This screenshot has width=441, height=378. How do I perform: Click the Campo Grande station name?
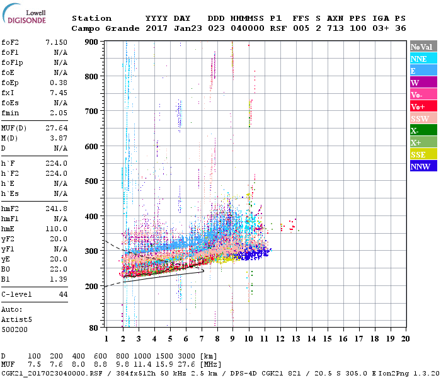(x=103, y=28)
